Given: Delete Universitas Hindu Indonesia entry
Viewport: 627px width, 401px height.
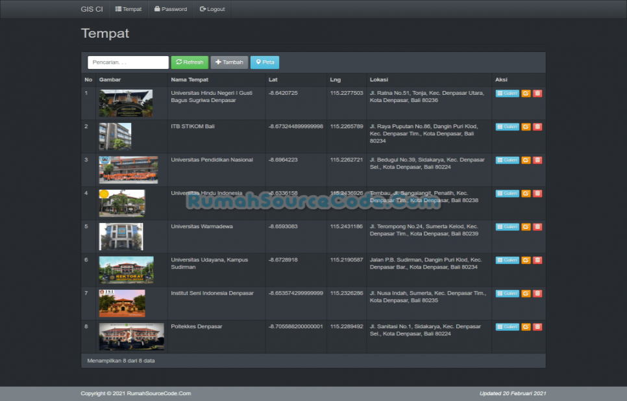Looking at the screenshot, I should (537, 193).
